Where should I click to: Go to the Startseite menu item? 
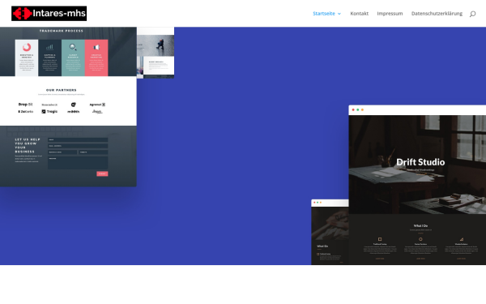point(324,13)
